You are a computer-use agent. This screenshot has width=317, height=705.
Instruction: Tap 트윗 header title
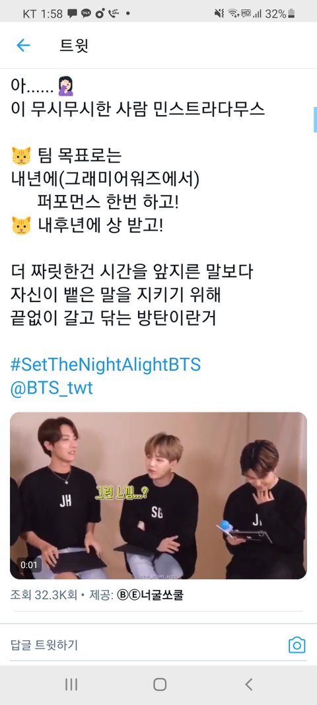click(74, 46)
